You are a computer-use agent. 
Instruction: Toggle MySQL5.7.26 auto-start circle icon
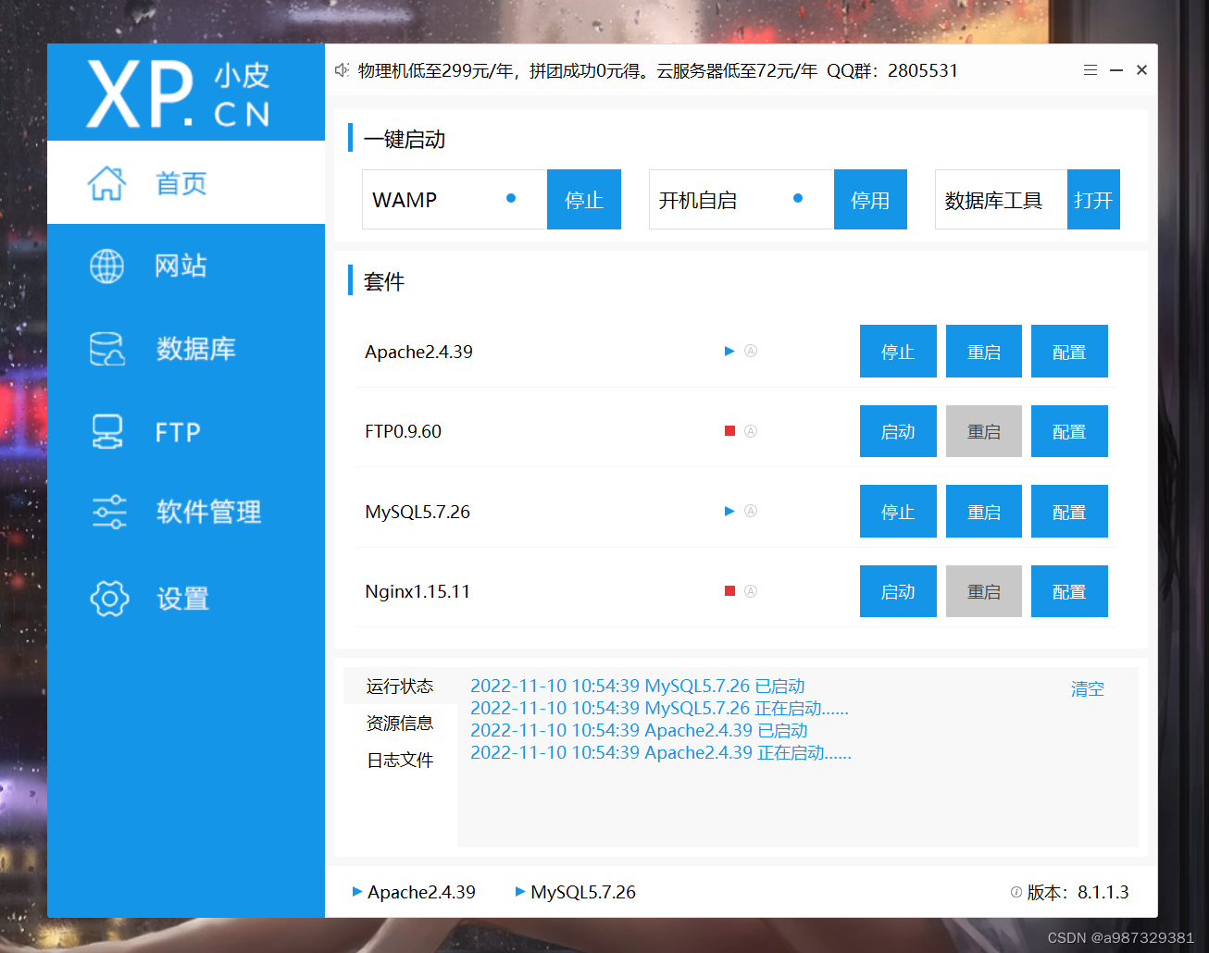click(x=751, y=511)
